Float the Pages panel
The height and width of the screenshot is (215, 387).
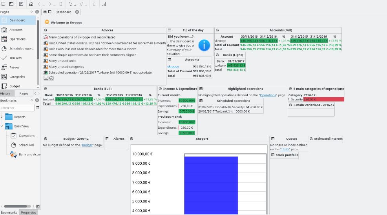(x=31, y=12)
